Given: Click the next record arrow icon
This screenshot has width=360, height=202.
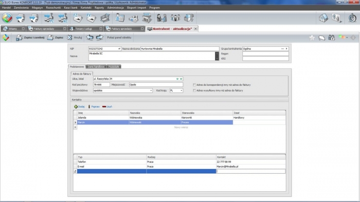Looking at the screenshot, I should [x=99, y=38].
